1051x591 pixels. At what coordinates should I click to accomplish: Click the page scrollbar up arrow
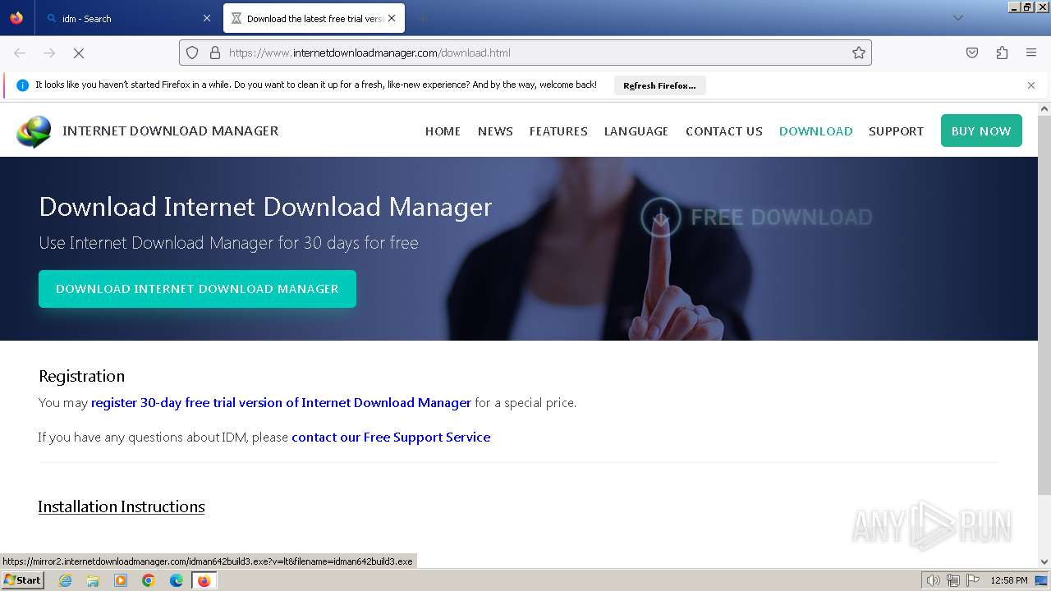tap(1044, 109)
